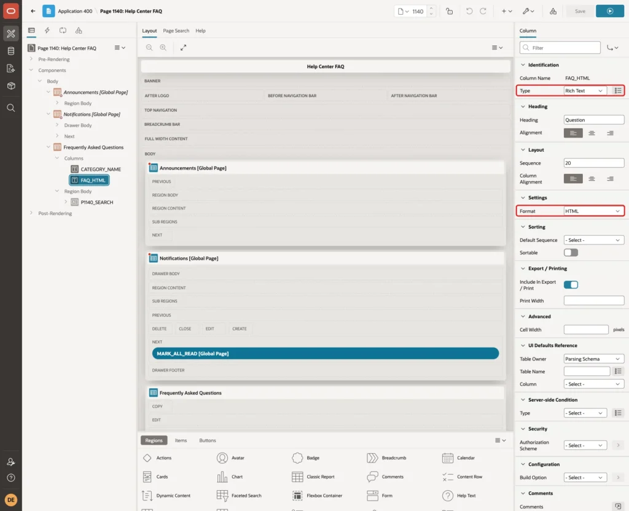Run the page with play button
Image resolution: width=629 pixels, height=511 pixels.
[610, 11]
